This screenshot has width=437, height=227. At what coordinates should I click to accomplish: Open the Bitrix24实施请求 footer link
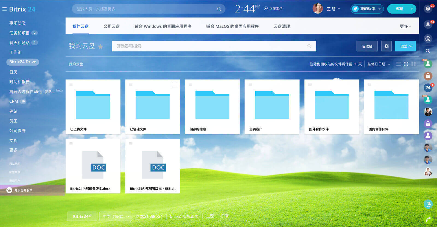184,216
